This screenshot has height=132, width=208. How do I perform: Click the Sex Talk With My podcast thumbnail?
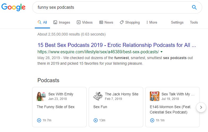point(155,96)
